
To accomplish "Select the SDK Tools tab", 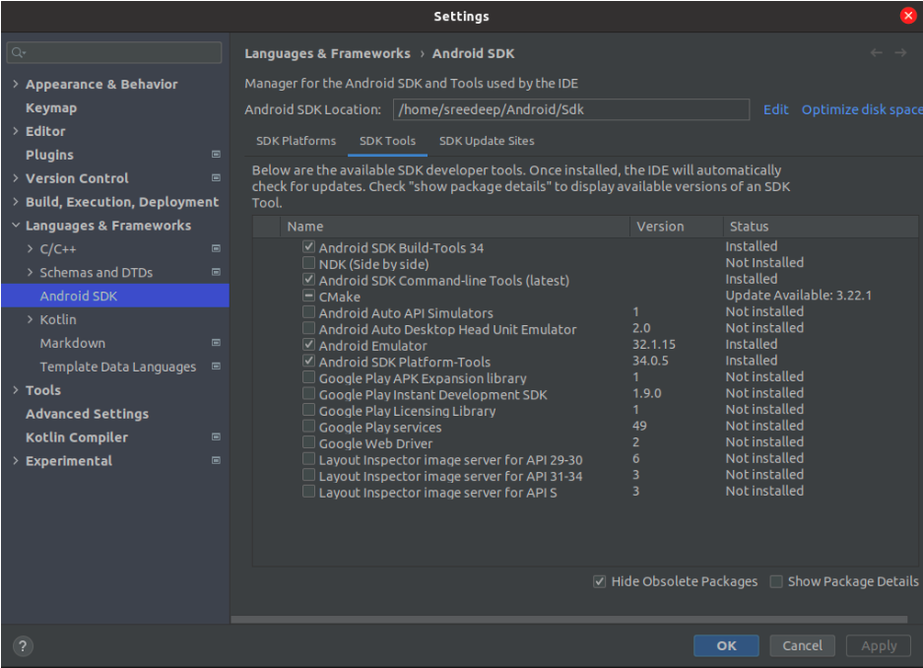I will click(387, 141).
